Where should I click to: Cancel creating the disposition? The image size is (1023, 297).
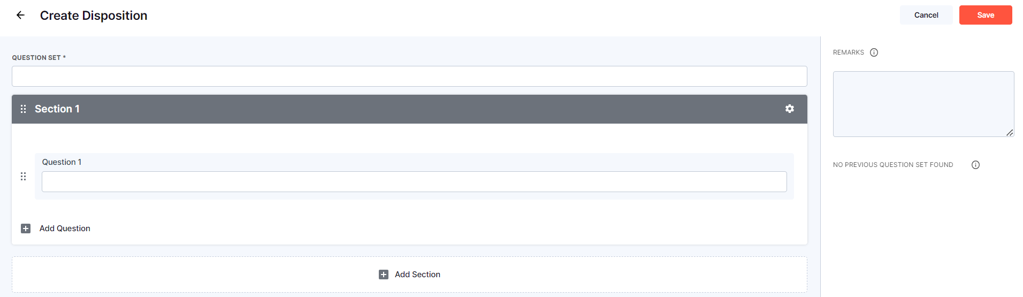[926, 15]
